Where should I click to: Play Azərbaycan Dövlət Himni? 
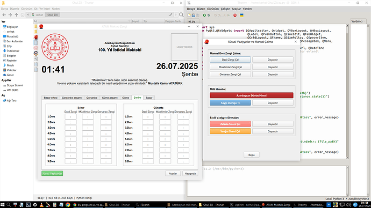(x=251, y=95)
